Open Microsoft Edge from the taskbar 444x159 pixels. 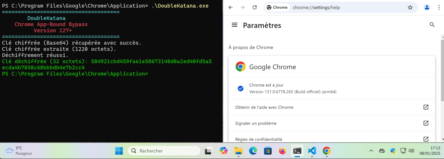click(x=253, y=151)
